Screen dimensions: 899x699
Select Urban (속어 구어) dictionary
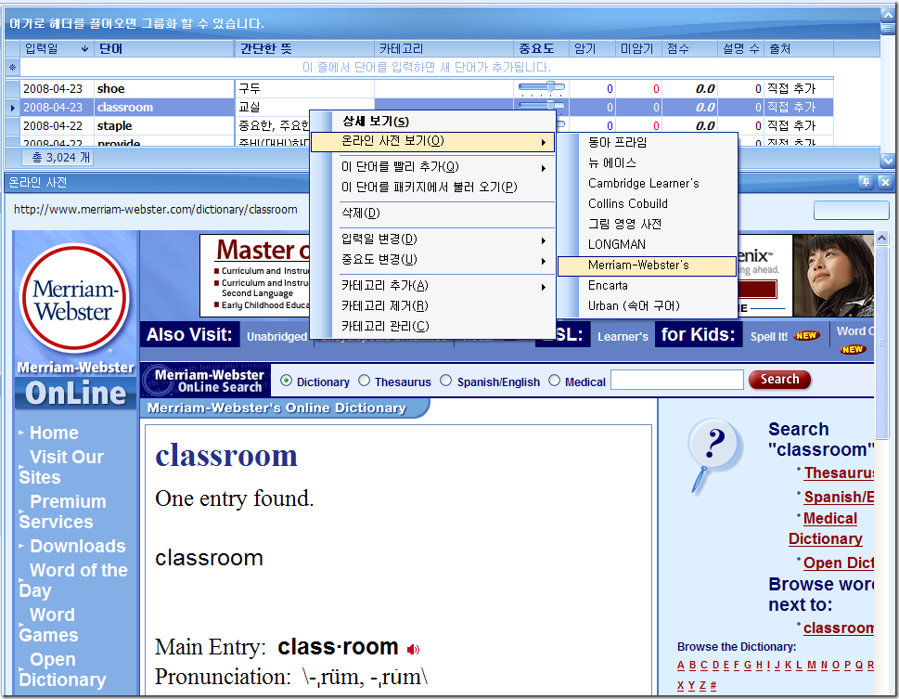point(647,306)
